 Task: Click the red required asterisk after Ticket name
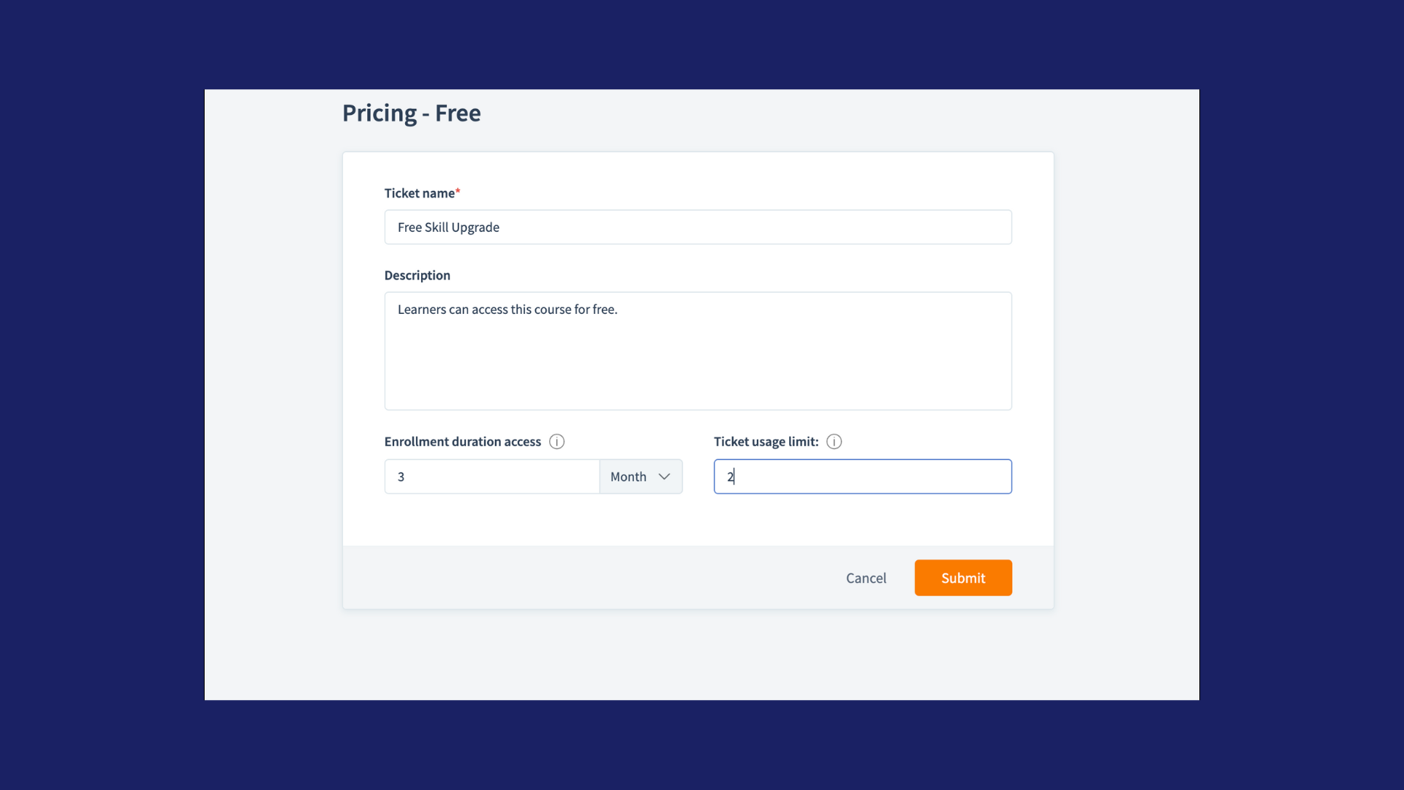458,192
